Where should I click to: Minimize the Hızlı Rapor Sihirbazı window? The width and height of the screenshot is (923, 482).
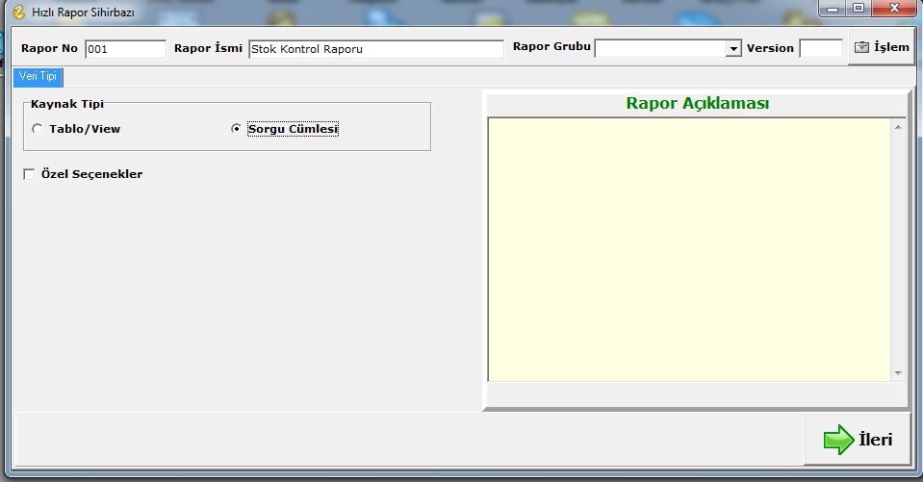coord(832,9)
